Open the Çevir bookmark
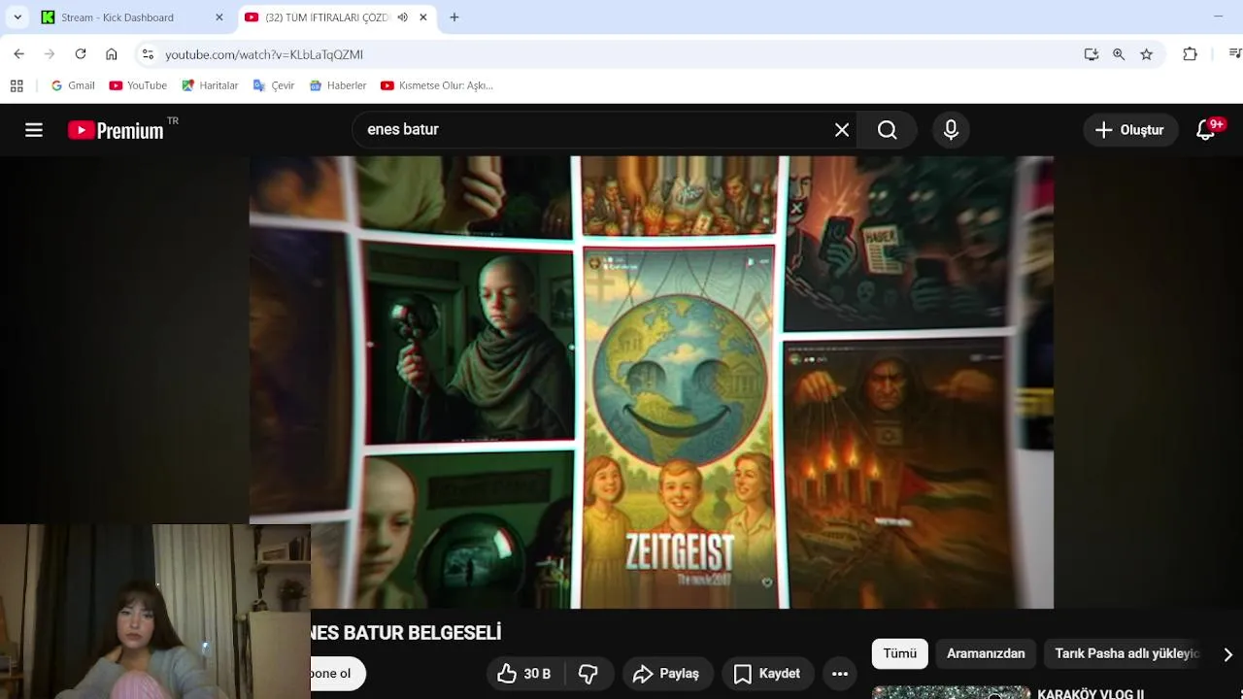1243x699 pixels. point(274,85)
